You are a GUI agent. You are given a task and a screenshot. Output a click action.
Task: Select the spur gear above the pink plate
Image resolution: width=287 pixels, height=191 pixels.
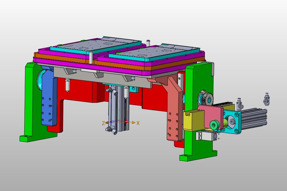207,99
